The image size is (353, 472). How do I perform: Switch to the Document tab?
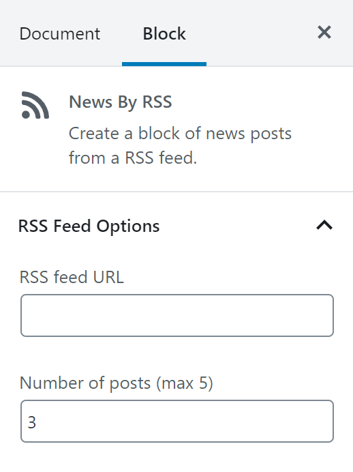59,33
